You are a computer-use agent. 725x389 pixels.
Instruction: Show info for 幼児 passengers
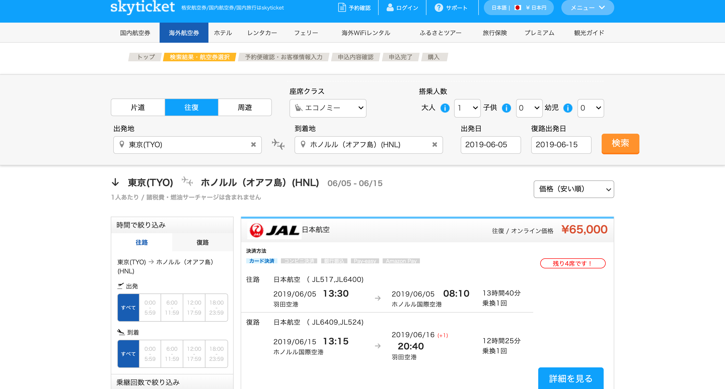[568, 108]
